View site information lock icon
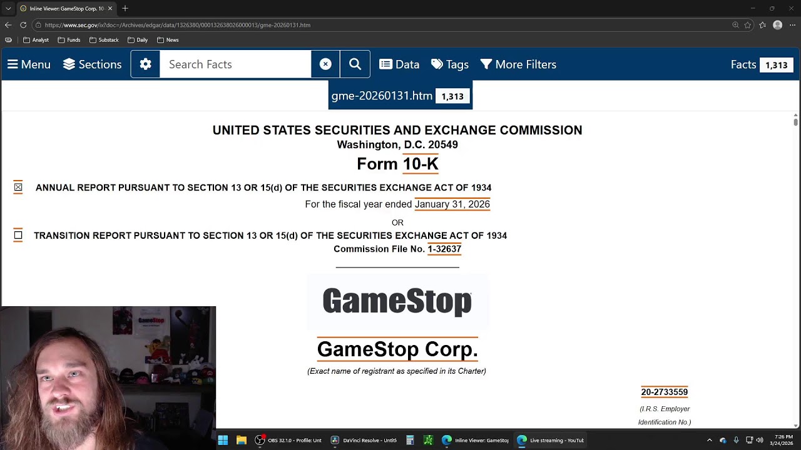The height and width of the screenshot is (450, 801). point(38,25)
